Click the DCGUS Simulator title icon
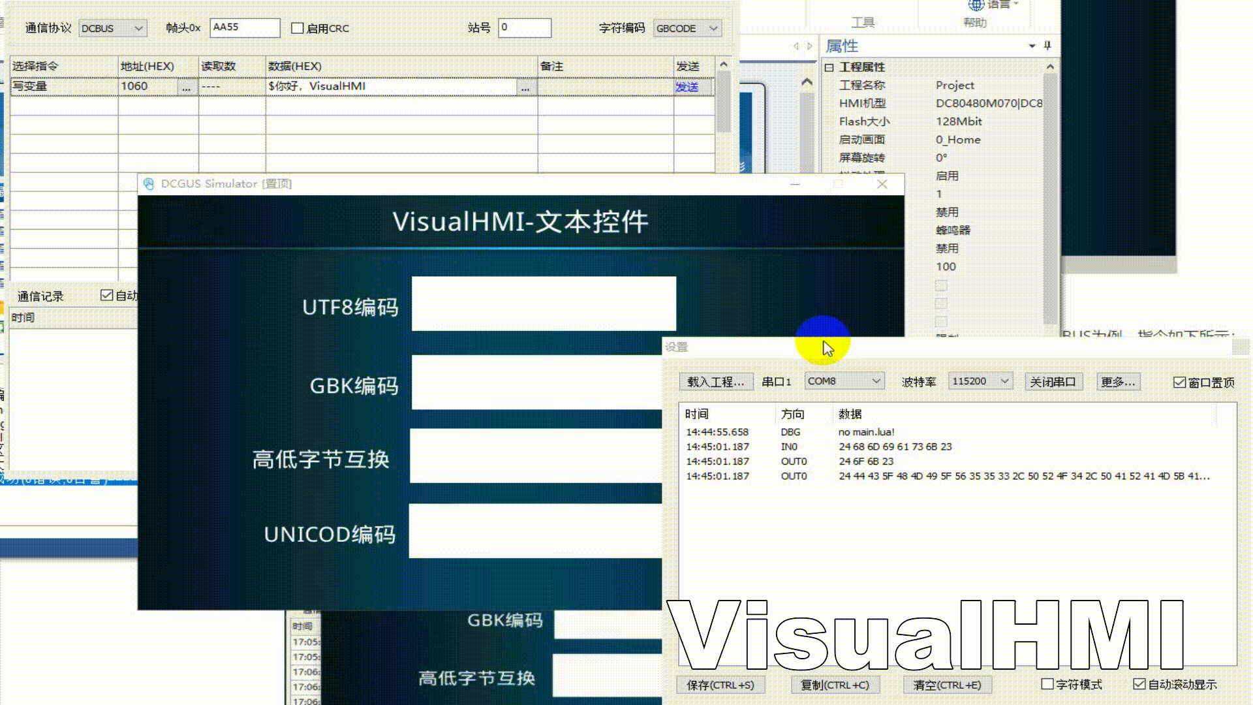 tap(149, 184)
